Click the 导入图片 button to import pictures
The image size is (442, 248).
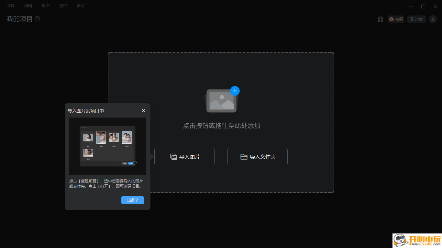click(x=184, y=156)
